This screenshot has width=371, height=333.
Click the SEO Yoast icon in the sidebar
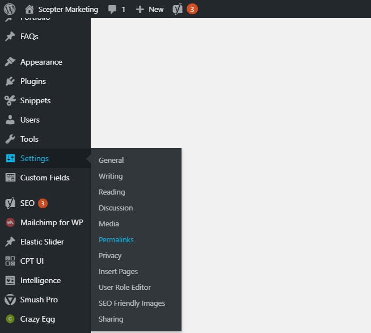click(10, 203)
